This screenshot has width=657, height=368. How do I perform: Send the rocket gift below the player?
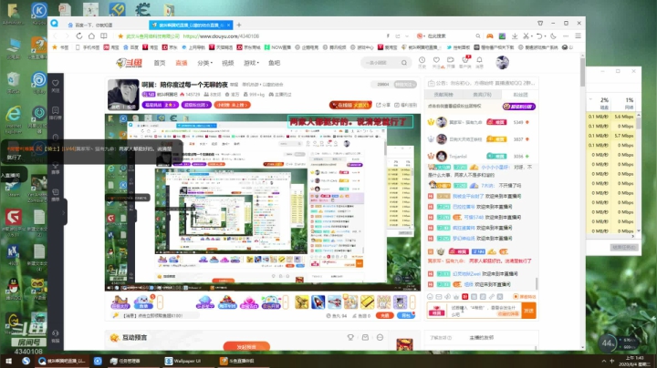pos(318,302)
